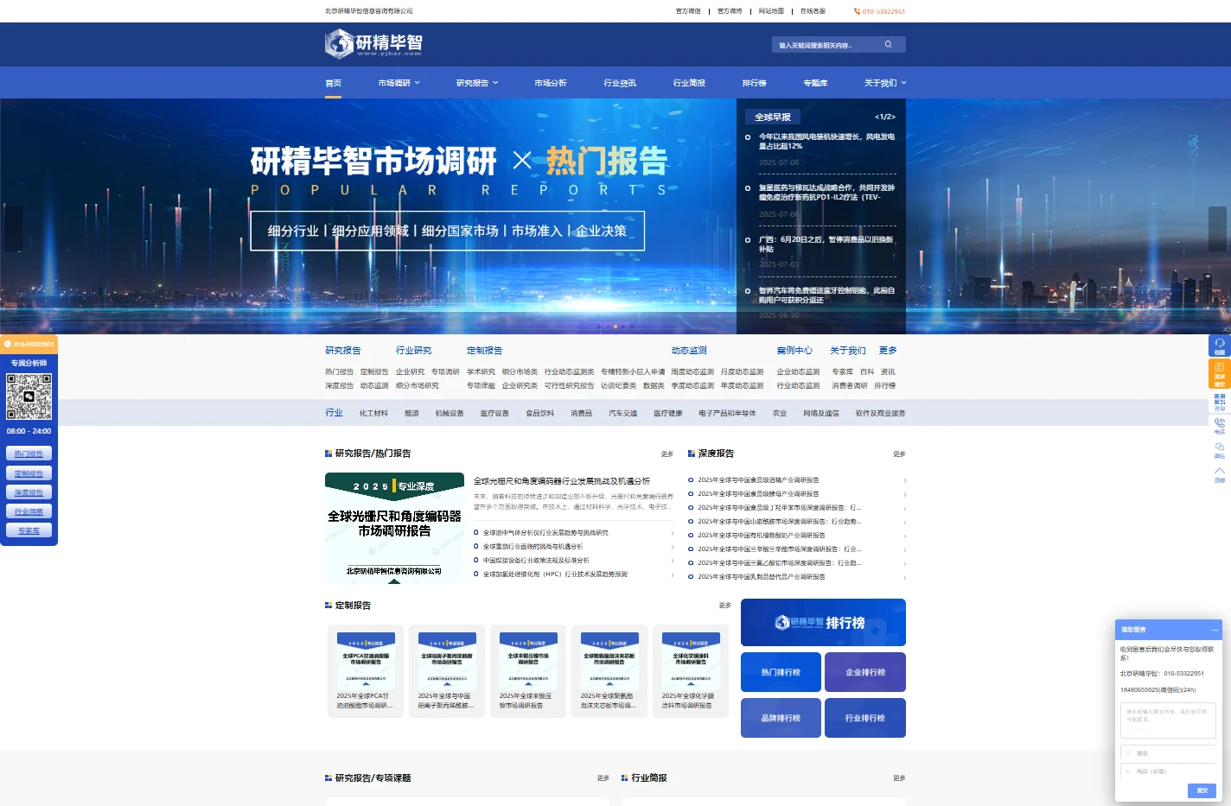Click the 微信 WeChat sidebar icon
The width and height of the screenshot is (1231, 806).
[1220, 450]
